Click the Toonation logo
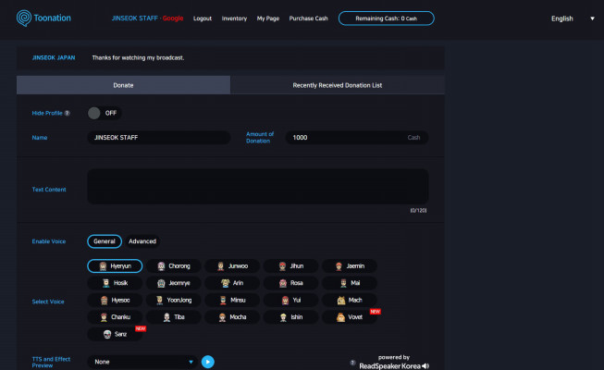Image resolution: width=604 pixels, height=370 pixels. pos(43,18)
